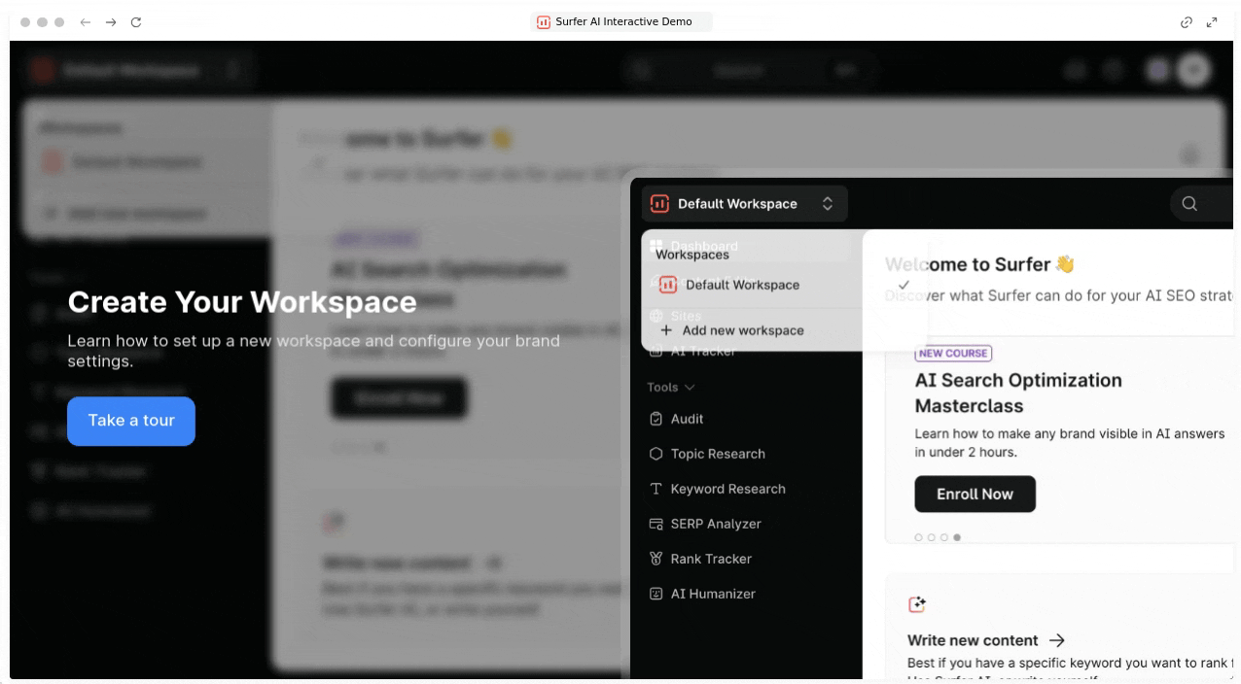Open the Default Workspace switcher dropdown
Image resolution: width=1241 pixels, height=684 pixels.
[744, 204]
